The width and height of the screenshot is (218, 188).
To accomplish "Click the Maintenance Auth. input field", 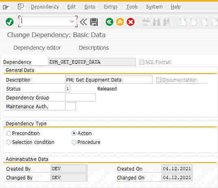I will (x=70, y=106).
